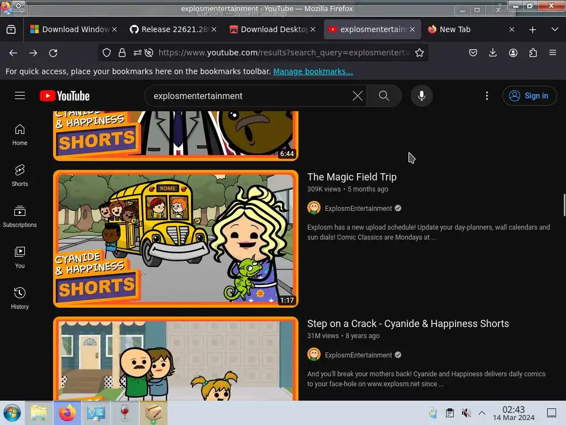Open YouTube settings three-dot menu
The height and width of the screenshot is (425, 566).
487,96
